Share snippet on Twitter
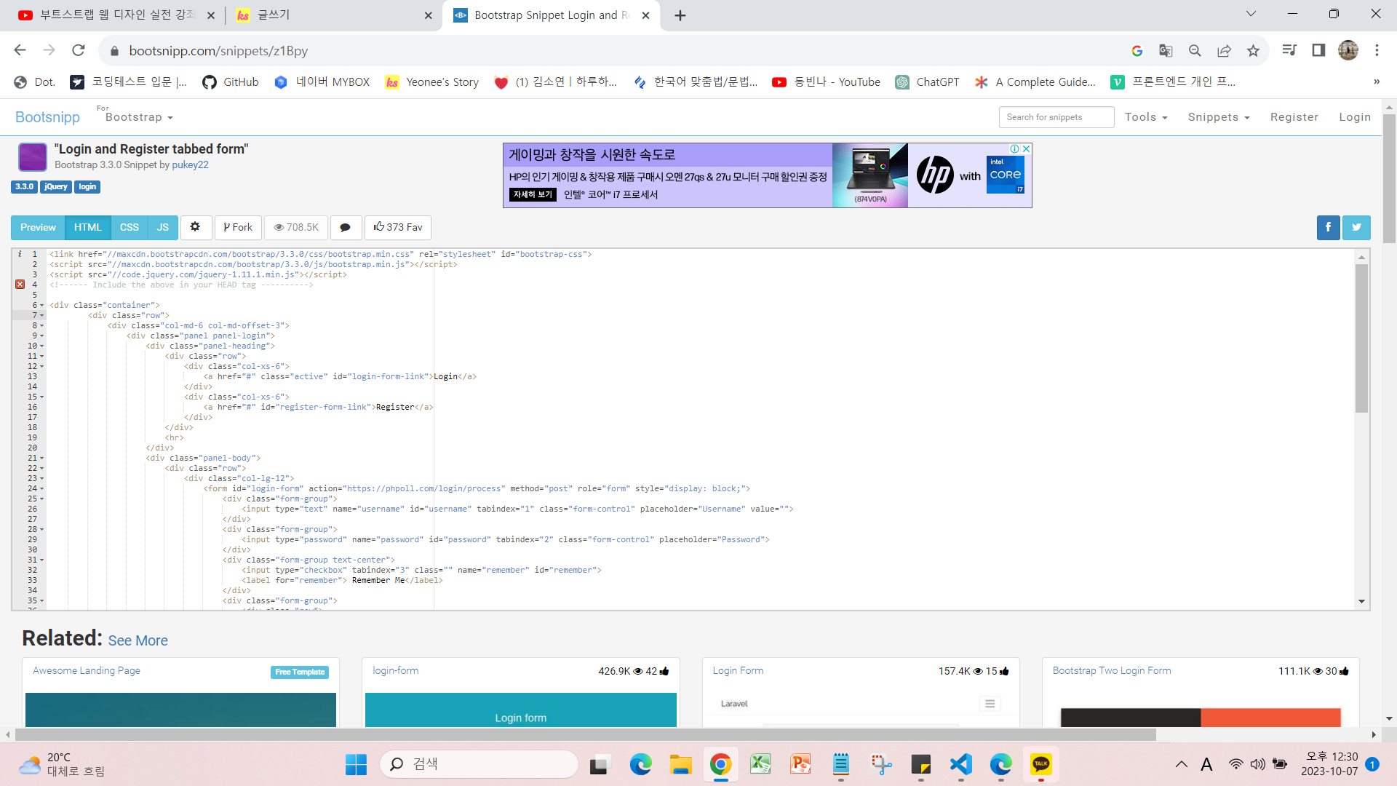Viewport: 1397px width, 786px height. pos(1356,227)
